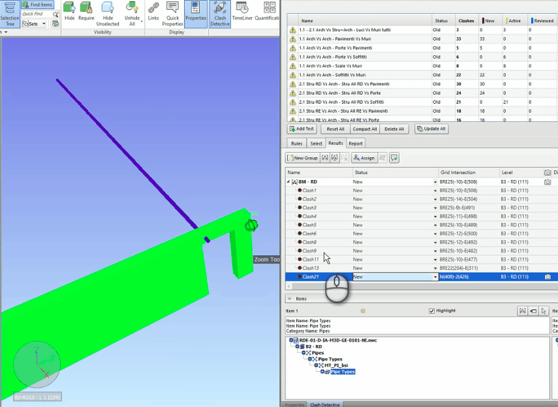This screenshot has width=558, height=407.
Task: Launch the TimeLiner tool
Action: click(242, 13)
